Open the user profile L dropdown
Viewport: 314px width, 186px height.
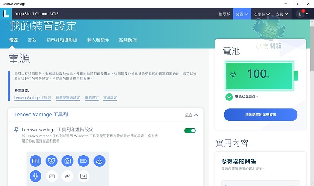[x=302, y=14]
